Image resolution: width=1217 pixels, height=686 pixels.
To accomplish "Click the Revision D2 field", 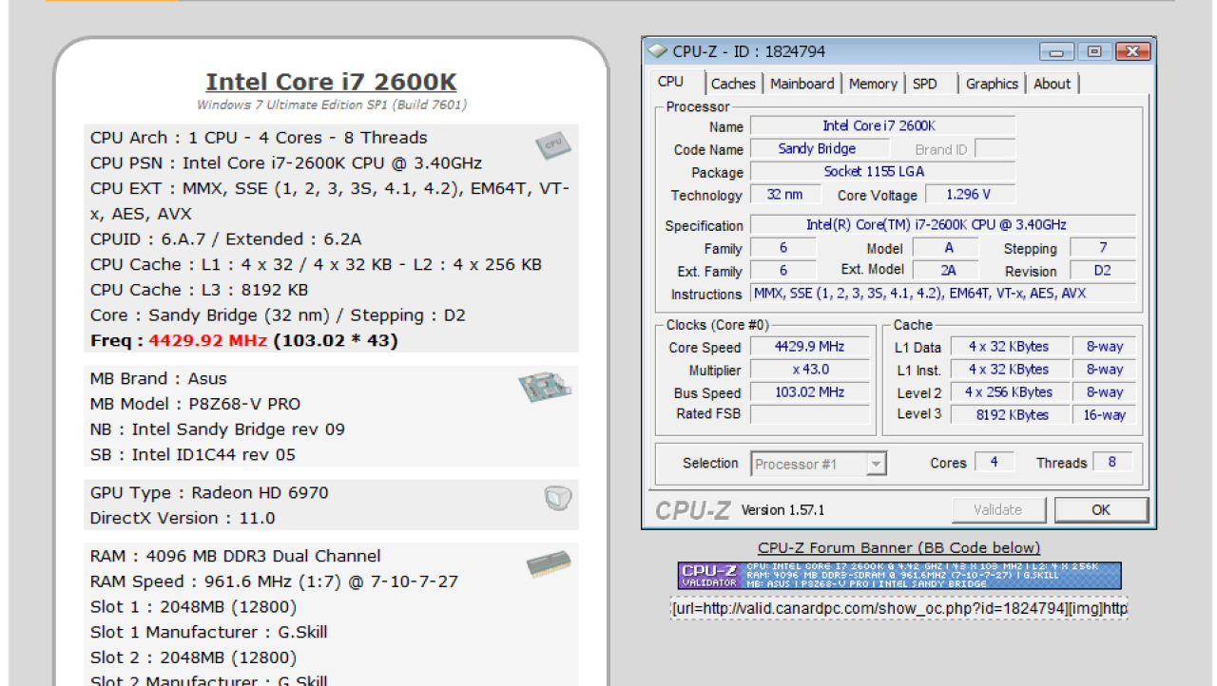I will pyautogui.click(x=1103, y=271).
